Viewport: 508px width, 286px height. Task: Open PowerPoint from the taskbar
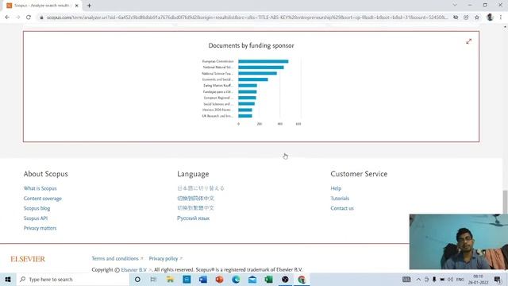(x=219, y=279)
